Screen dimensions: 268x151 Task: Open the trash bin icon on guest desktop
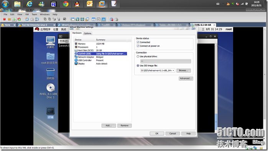click(x=51, y=74)
